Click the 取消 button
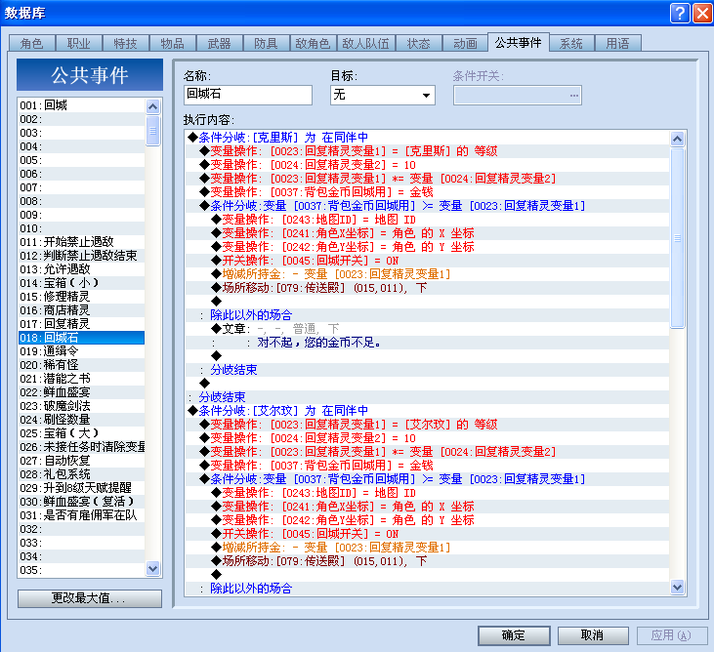The height and width of the screenshot is (652, 714). click(x=593, y=635)
